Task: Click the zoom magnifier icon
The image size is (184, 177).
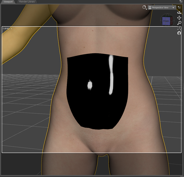Action: (x=179, y=23)
